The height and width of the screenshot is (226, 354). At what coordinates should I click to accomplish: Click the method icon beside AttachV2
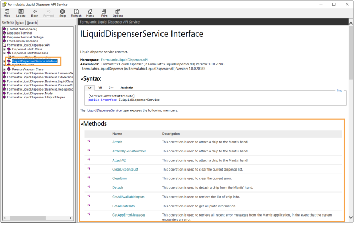click(x=89, y=159)
